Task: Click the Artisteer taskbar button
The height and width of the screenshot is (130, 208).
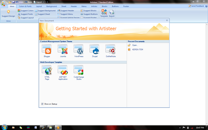Action: 58,128
